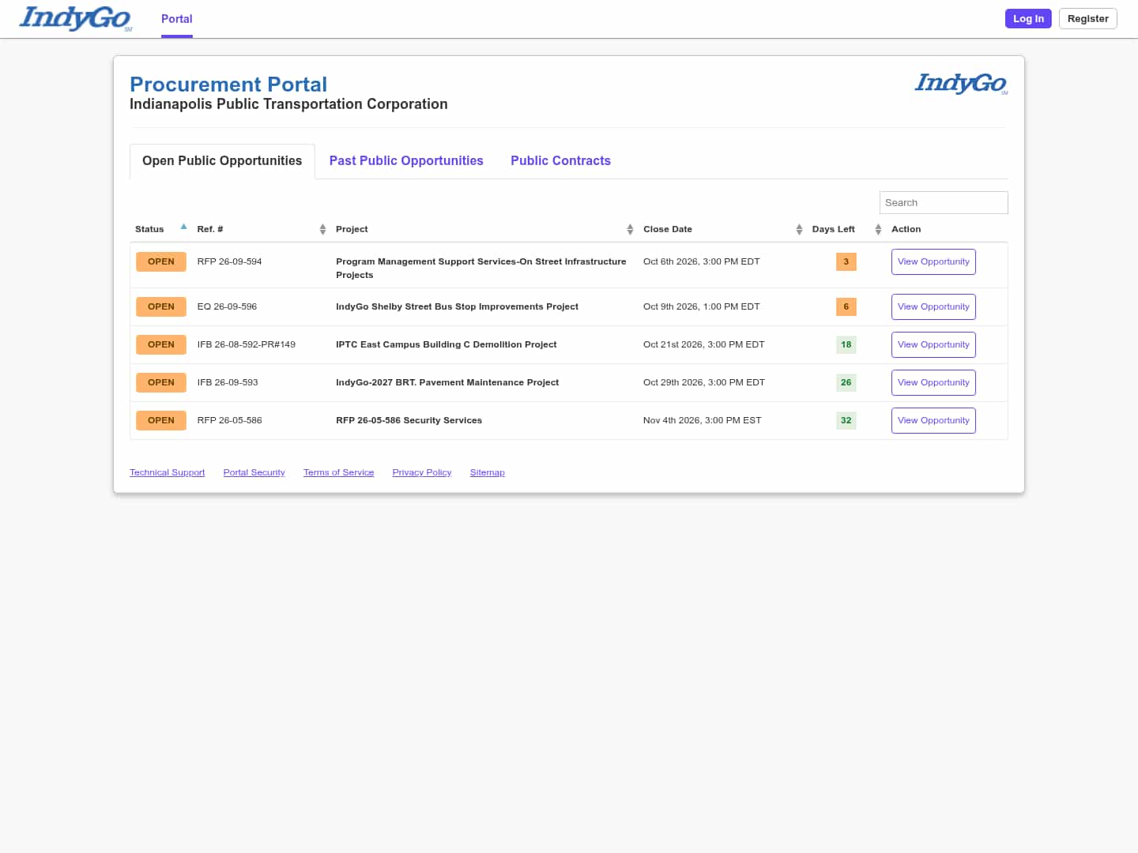Open the Portal Security link
This screenshot has width=1138, height=853.
(x=254, y=472)
